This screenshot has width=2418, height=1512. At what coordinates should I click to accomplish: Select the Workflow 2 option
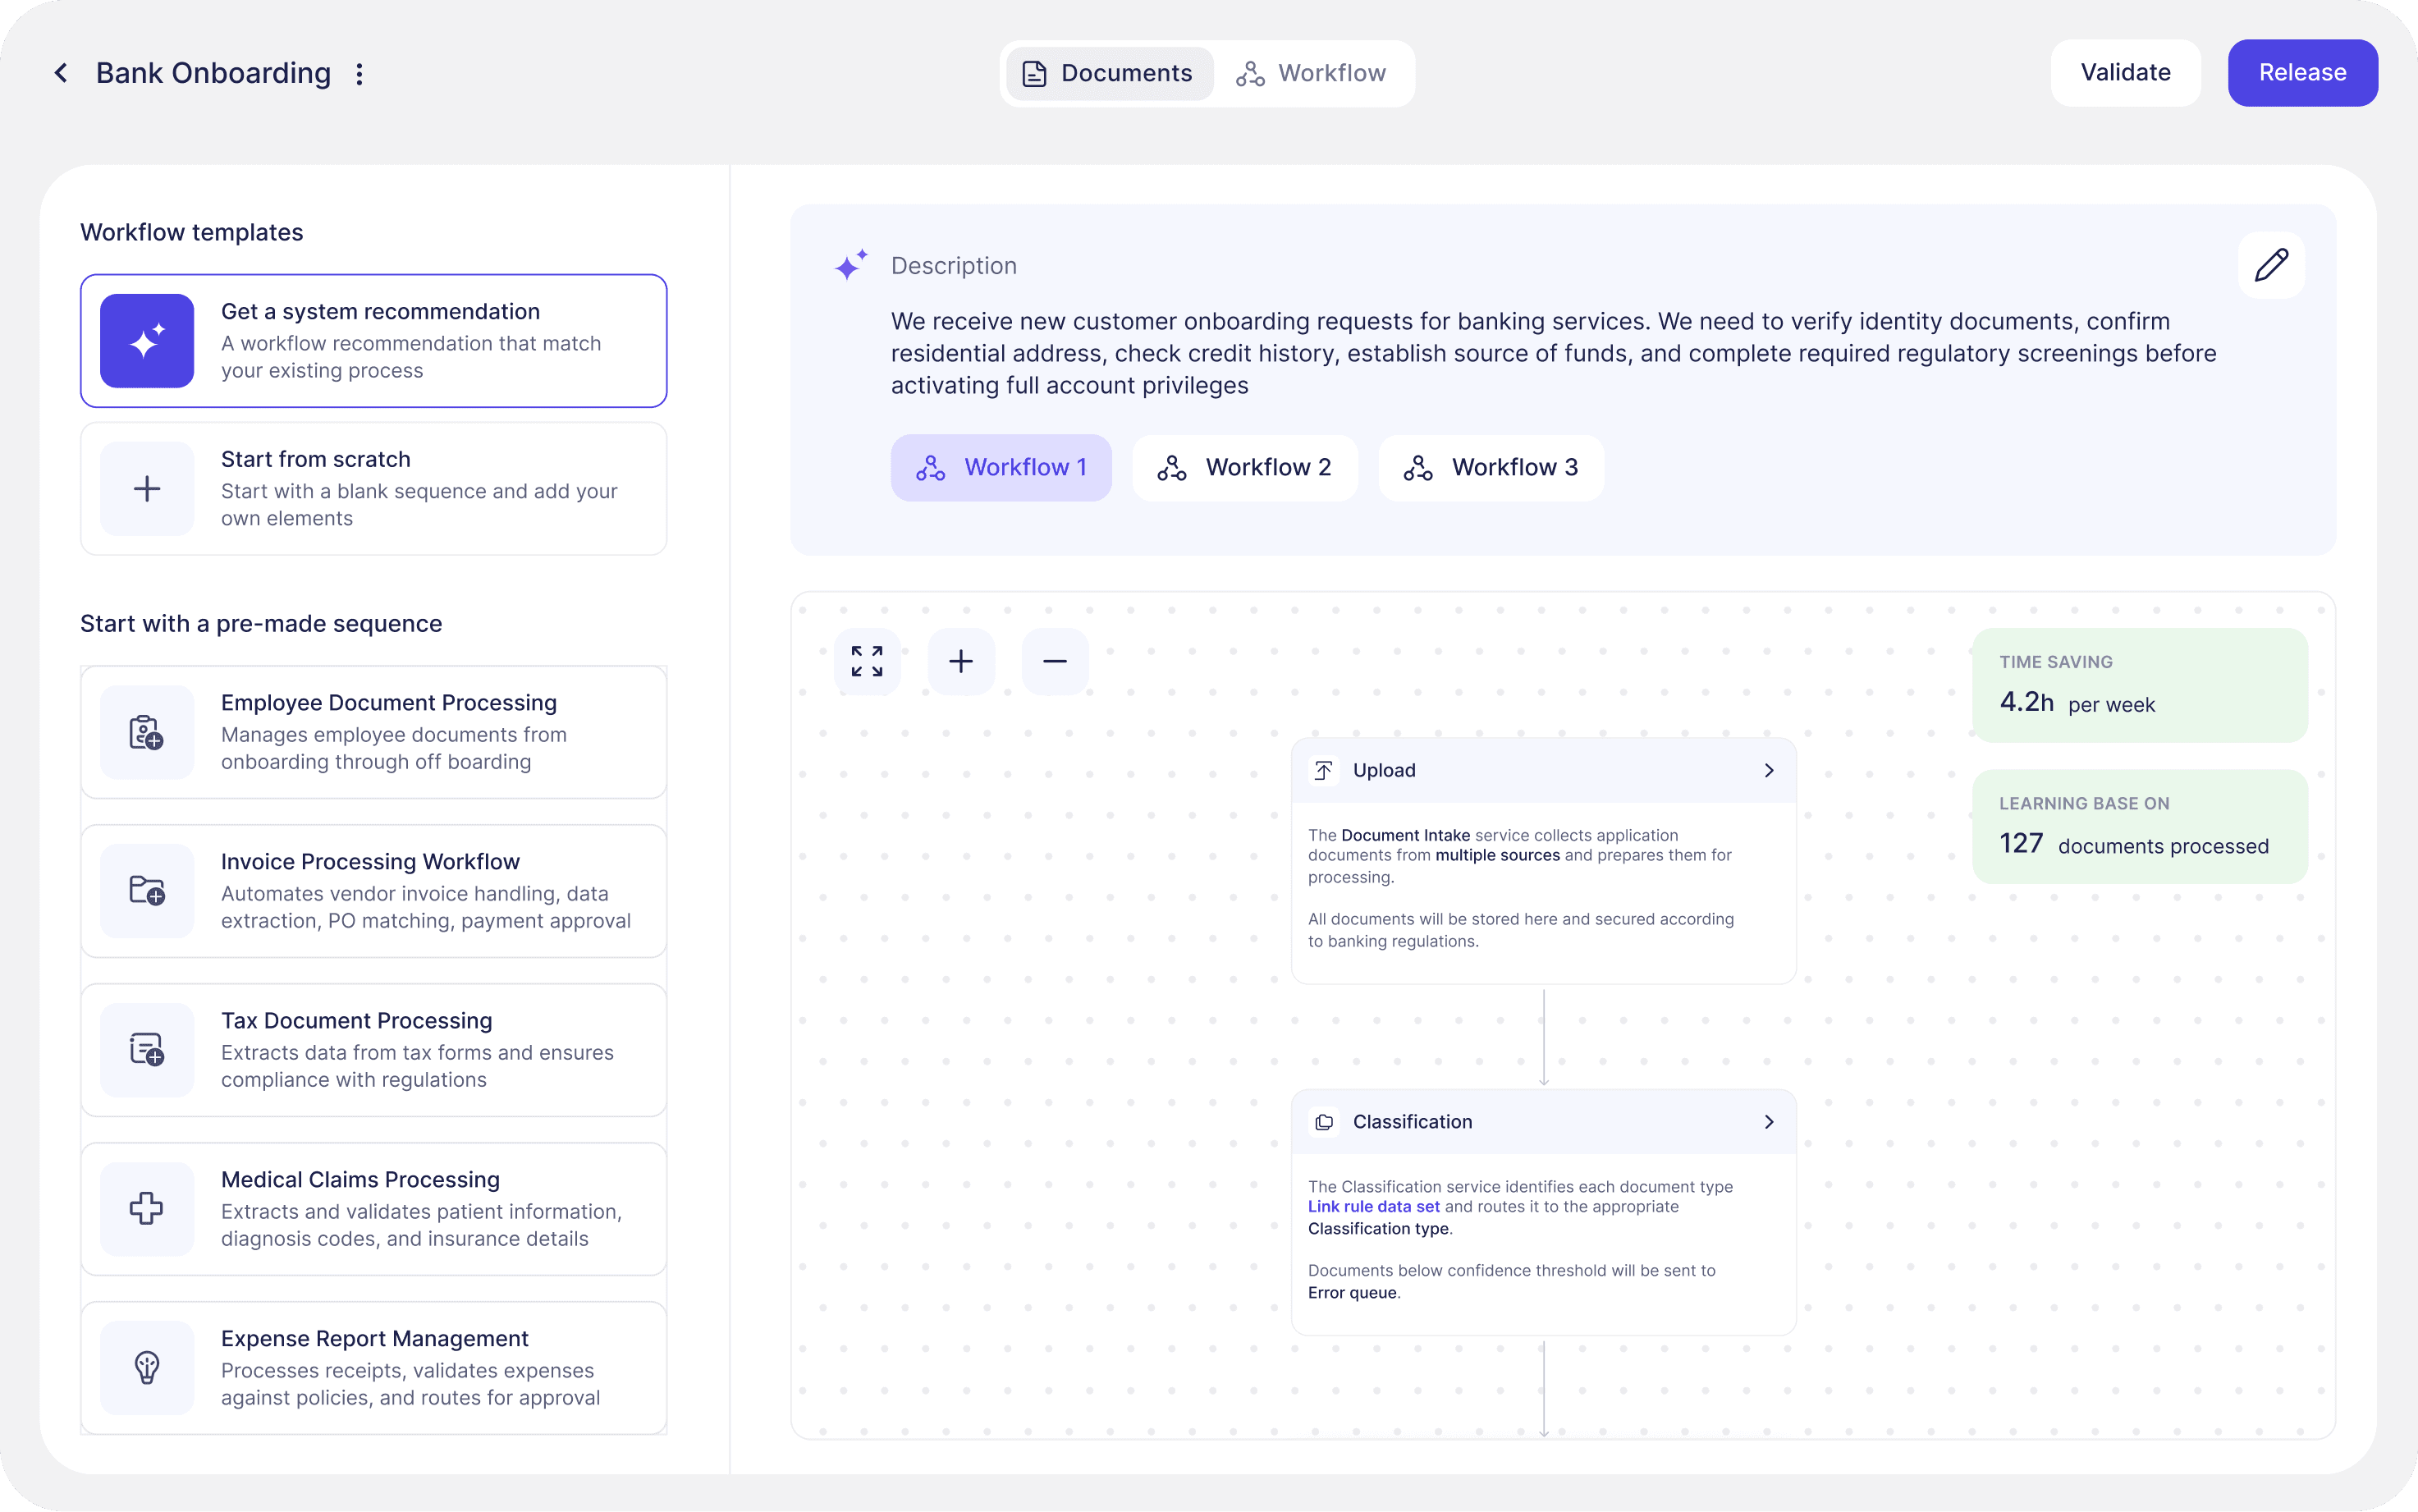point(1244,467)
